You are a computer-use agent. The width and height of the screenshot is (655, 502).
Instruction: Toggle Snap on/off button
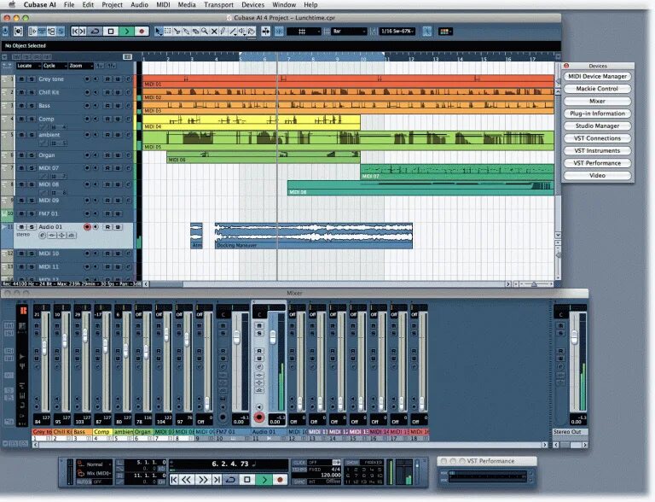pyautogui.click(x=279, y=32)
